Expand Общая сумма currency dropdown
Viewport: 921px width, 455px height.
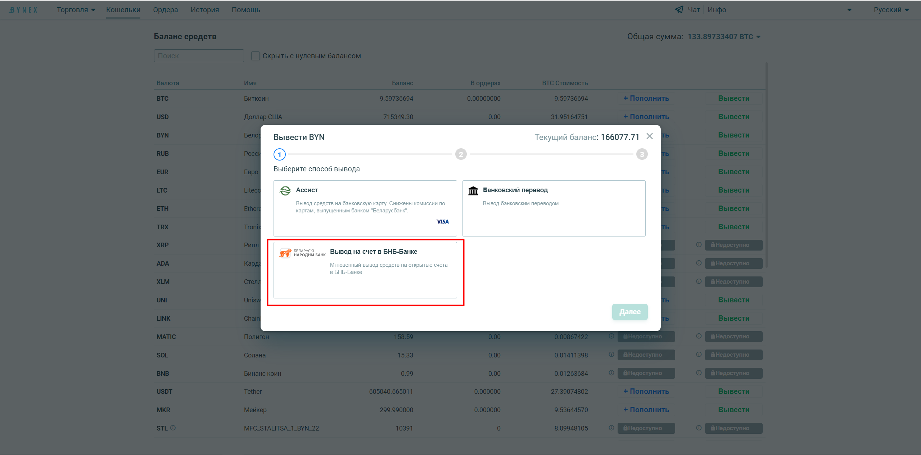tap(758, 37)
